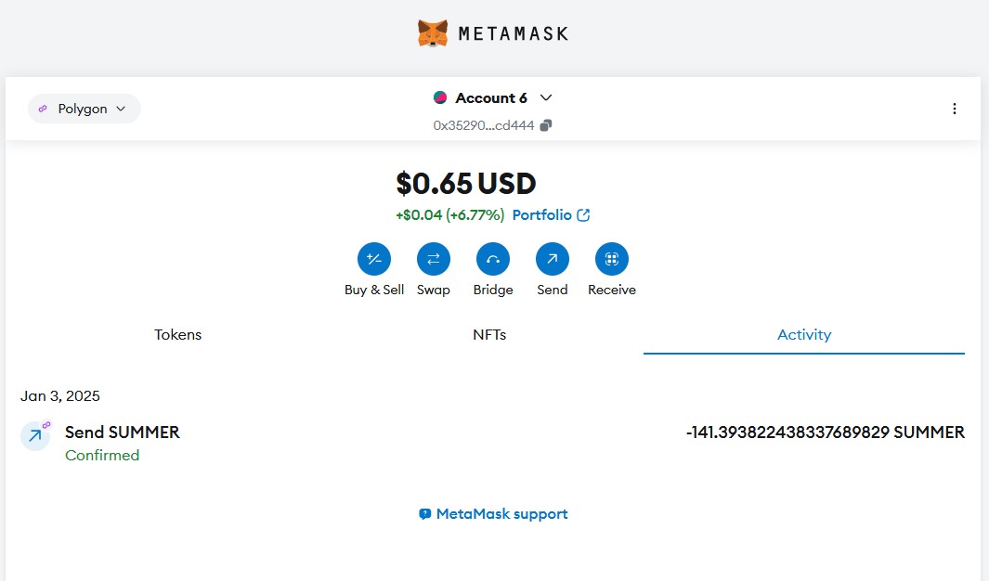Open the Polygon network selector dropdown
Image resolution: width=989 pixels, height=581 pixels.
pyautogui.click(x=84, y=109)
